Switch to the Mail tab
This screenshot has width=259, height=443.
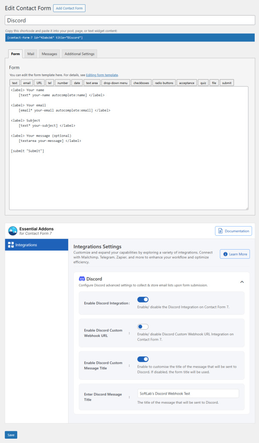(31, 54)
